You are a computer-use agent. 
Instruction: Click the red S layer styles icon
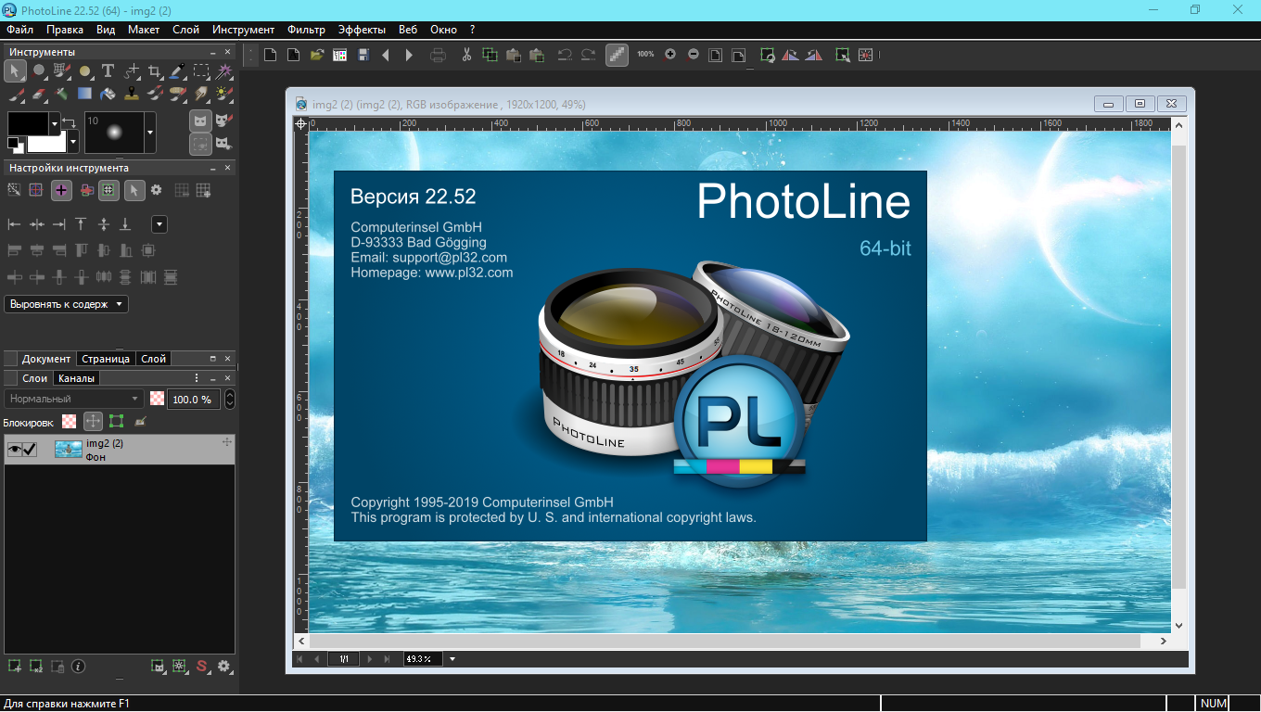click(x=201, y=666)
